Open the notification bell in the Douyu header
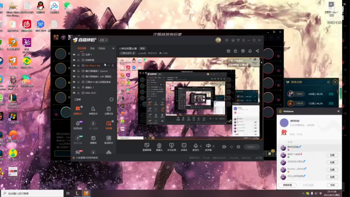350x197 pixels. tap(250, 51)
